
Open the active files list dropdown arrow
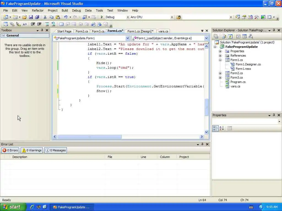[202, 31]
